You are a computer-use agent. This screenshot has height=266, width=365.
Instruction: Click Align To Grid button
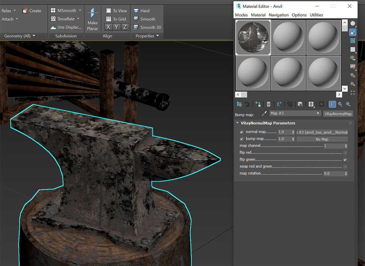(116, 19)
